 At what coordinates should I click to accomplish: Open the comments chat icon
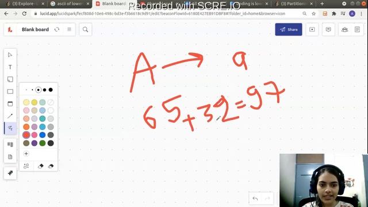tap(328, 29)
